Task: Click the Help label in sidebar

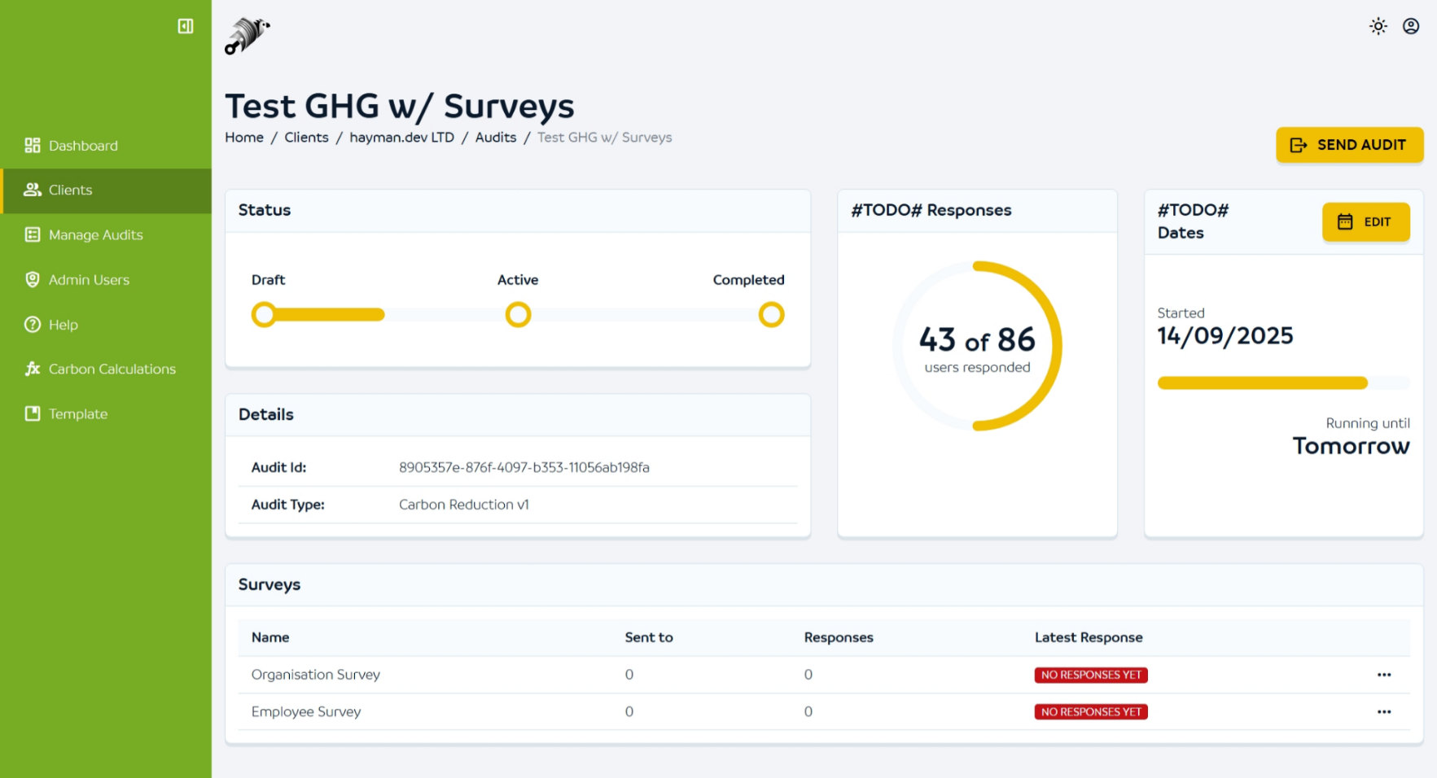Action: pyautogui.click(x=64, y=325)
